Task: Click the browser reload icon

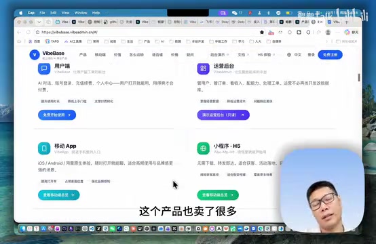Action: 29,32
